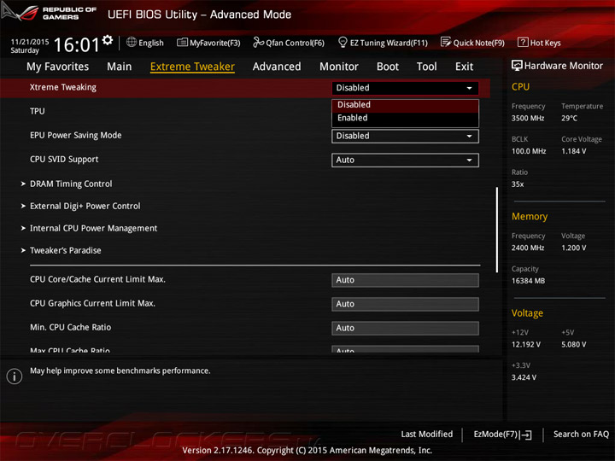Open the CPU SVID Support dropdown
Viewport: 615px width, 461px height.
(x=405, y=160)
